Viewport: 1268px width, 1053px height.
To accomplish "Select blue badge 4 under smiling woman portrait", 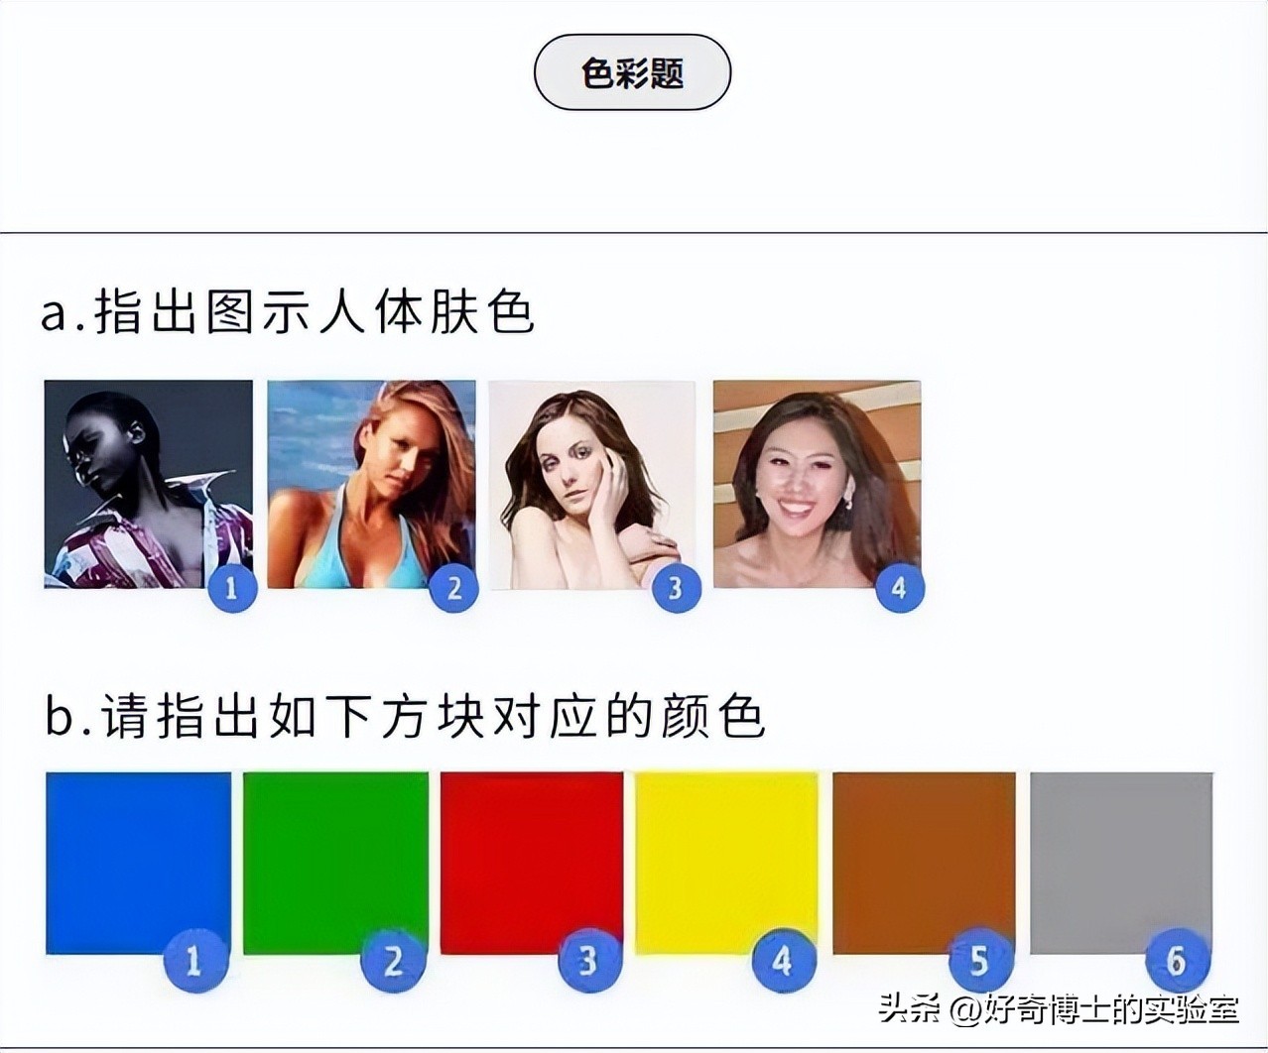I will (899, 588).
